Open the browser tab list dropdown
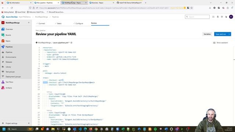The width and height of the screenshot is (235, 132). (x=210, y=3)
